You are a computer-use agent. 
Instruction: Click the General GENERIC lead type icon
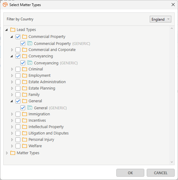[x=30, y=108]
